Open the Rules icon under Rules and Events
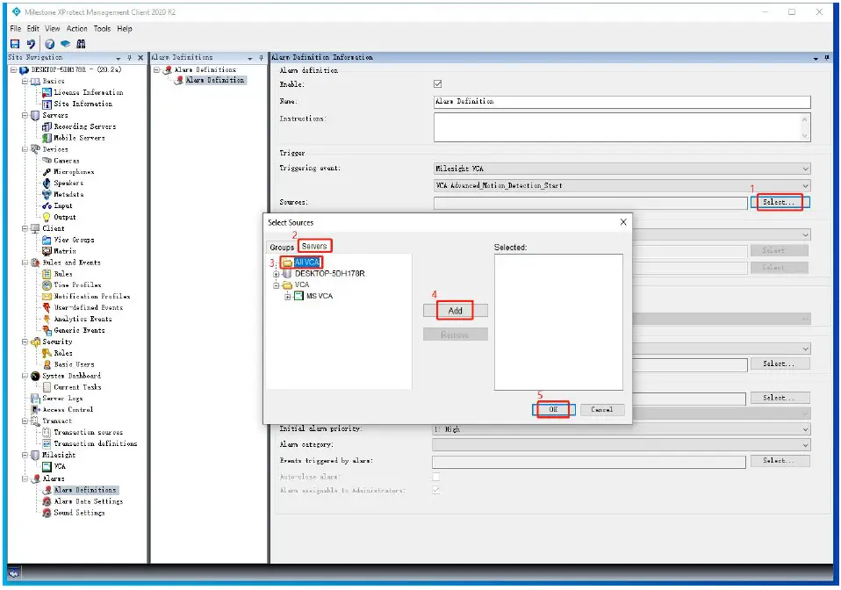Image resolution: width=841 pixels, height=590 pixels. 47,274
